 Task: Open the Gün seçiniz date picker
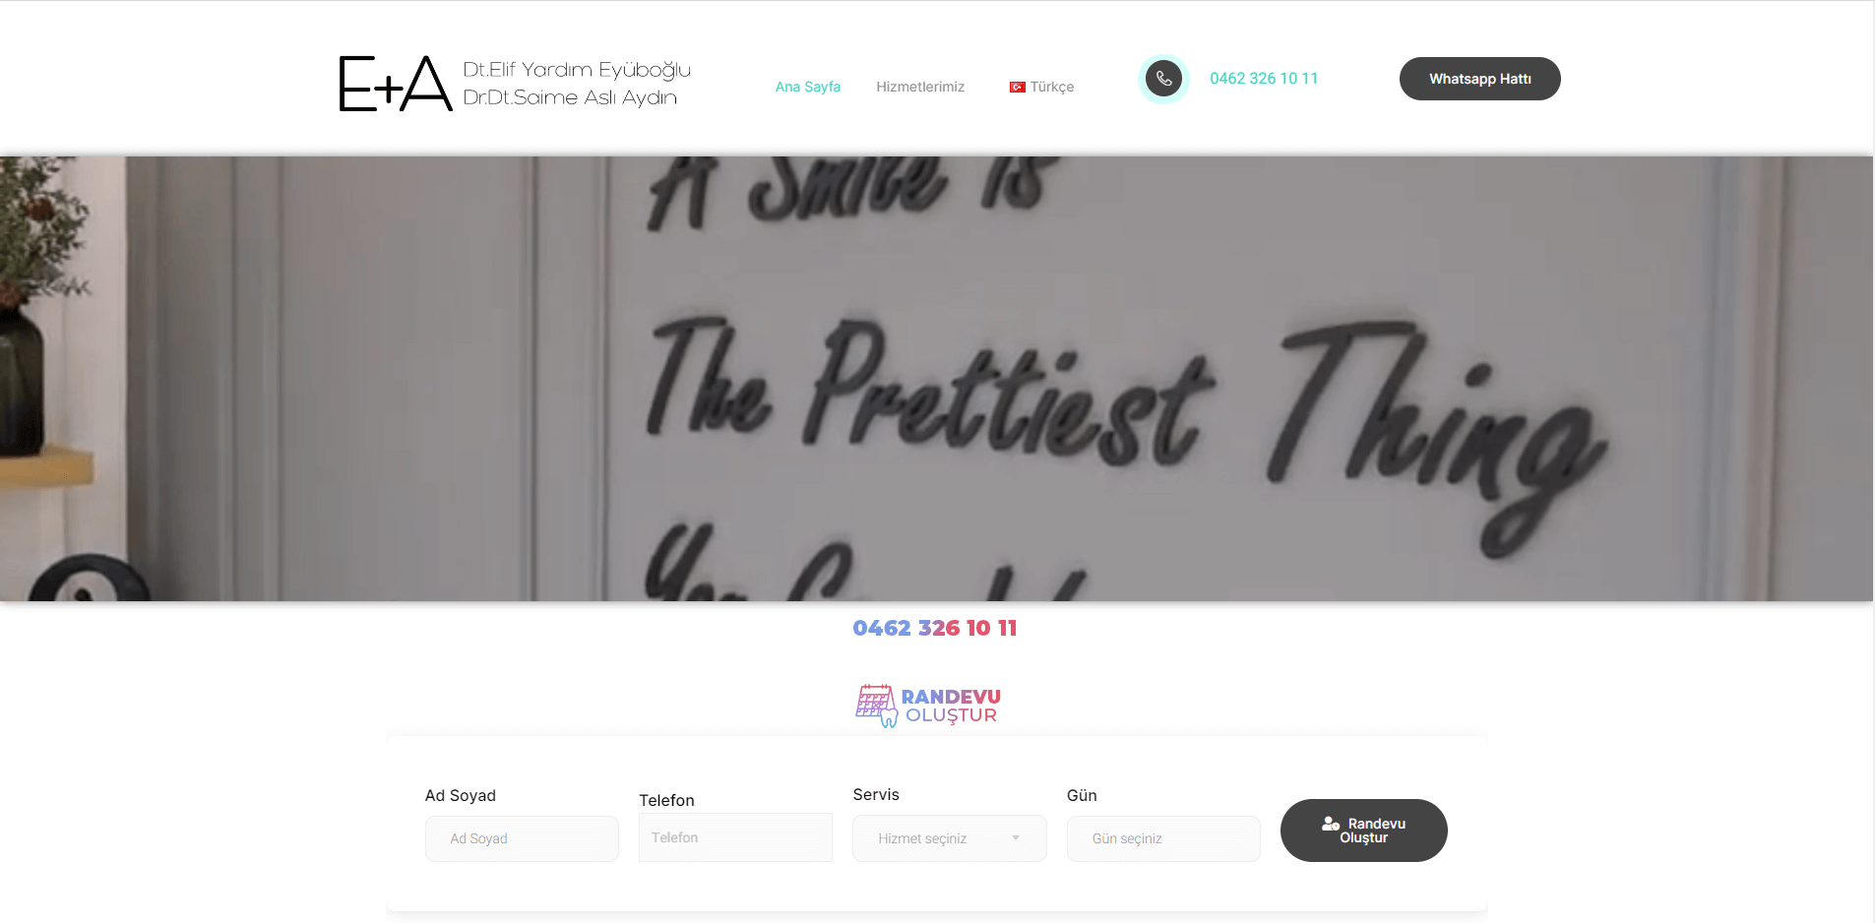coord(1163,838)
